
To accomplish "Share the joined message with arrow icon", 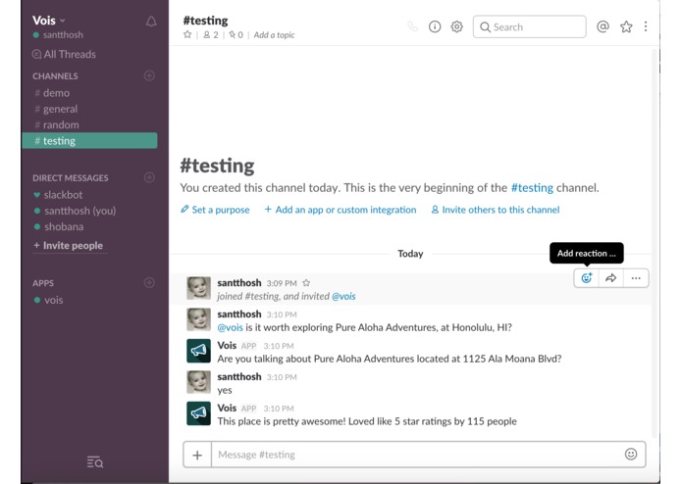I will tap(610, 278).
